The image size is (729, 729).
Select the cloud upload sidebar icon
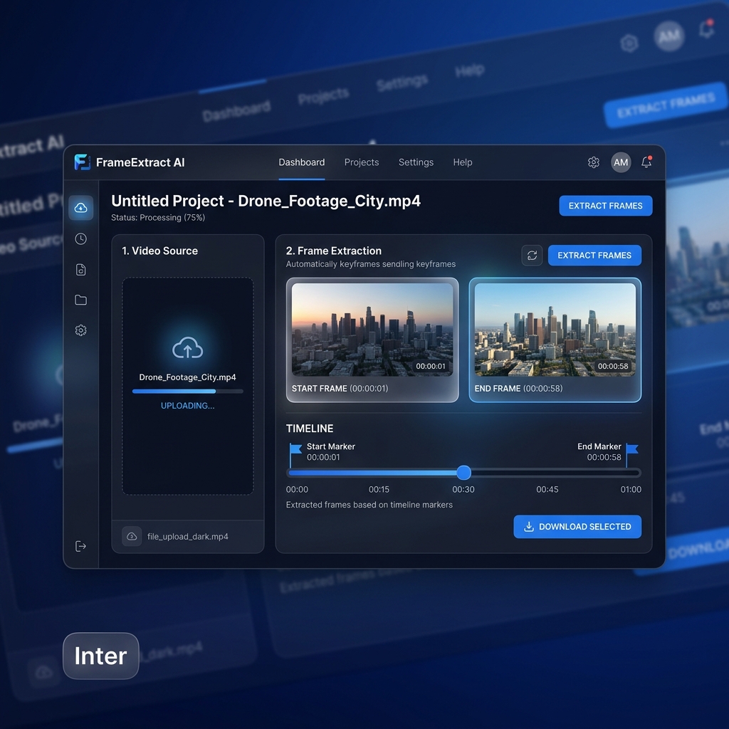tap(81, 207)
